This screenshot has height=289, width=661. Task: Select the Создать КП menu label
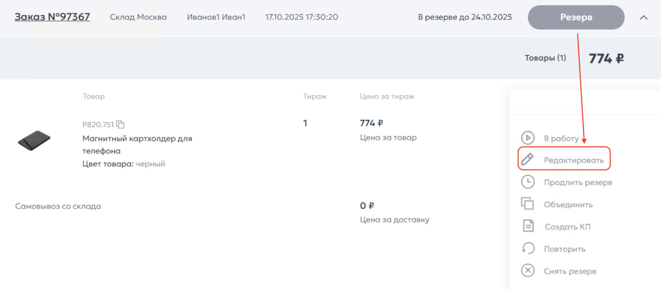pyautogui.click(x=567, y=226)
